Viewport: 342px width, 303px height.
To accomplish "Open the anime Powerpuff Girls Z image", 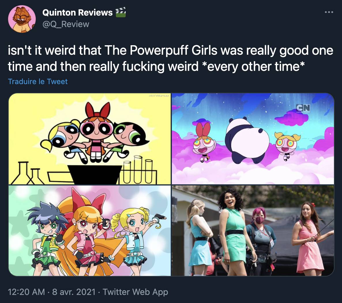I will coord(90,231).
